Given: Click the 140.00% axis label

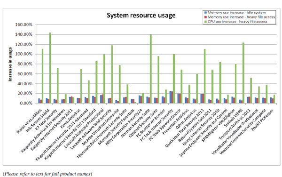Looking at the screenshot, I should point(24,34).
